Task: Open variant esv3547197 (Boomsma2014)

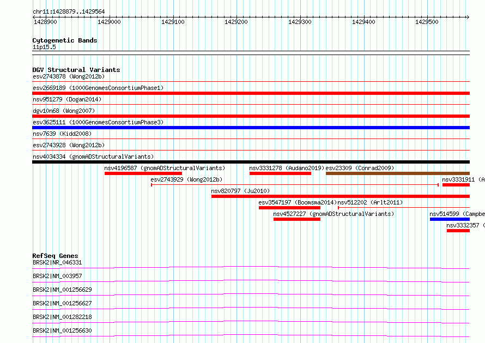Action: (x=298, y=202)
